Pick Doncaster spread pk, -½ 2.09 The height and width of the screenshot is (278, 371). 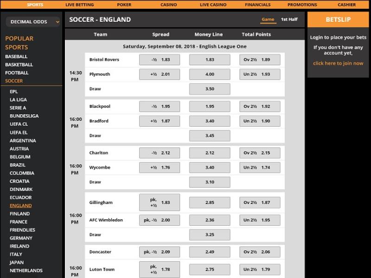[159, 252]
